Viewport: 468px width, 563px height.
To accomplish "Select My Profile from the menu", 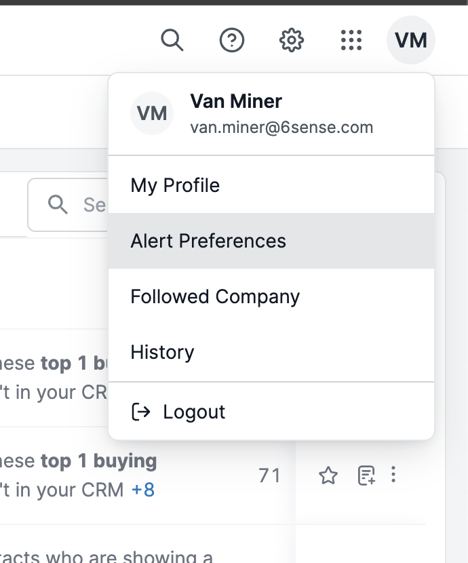I will [x=271, y=185].
